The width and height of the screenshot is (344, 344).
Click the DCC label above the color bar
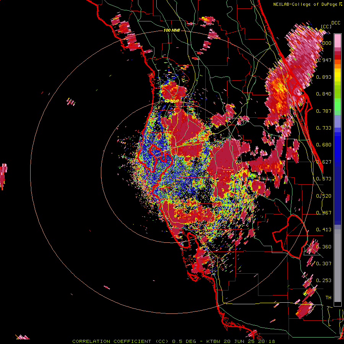click(x=336, y=23)
